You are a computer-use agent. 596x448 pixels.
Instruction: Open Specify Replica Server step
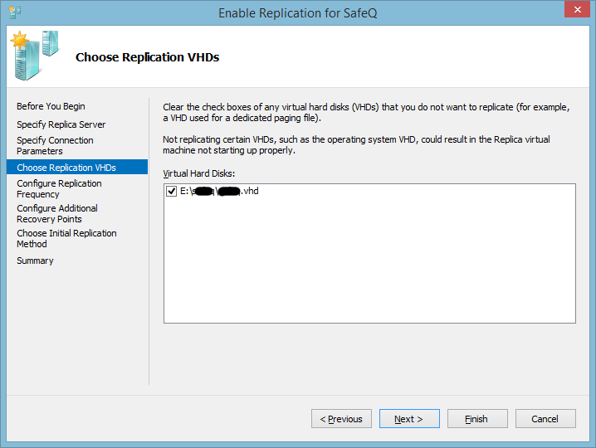click(x=61, y=124)
